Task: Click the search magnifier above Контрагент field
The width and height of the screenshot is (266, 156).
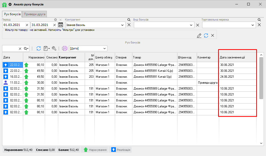Action: pyautogui.click(x=129, y=20)
